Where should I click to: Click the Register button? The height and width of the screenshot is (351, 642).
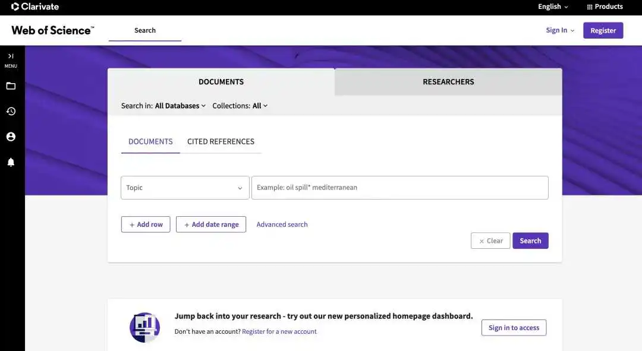coord(603,30)
